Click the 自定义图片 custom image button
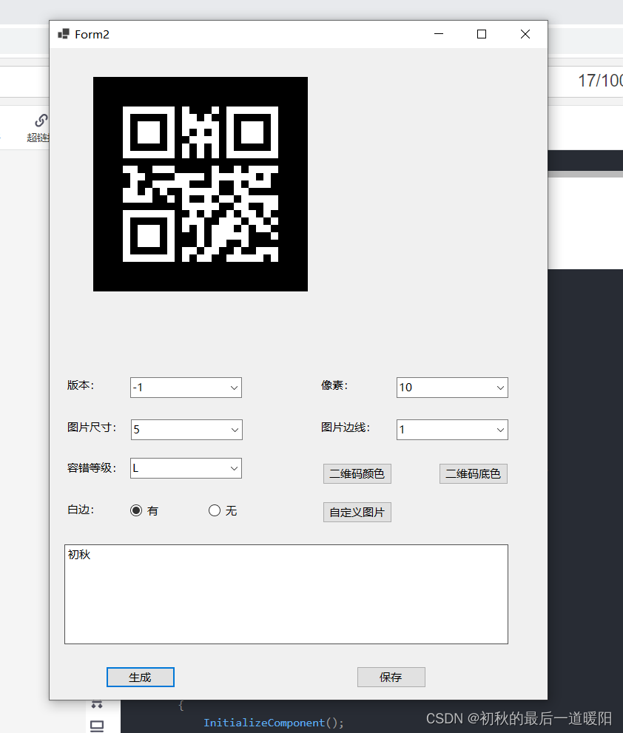623x733 pixels. pos(357,511)
